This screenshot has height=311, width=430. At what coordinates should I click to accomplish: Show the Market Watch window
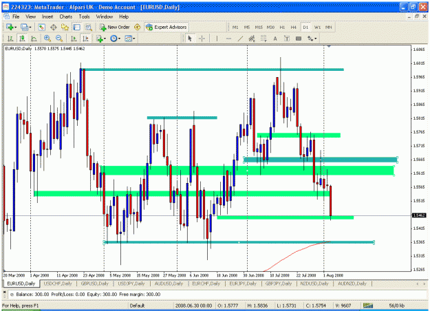point(41,27)
